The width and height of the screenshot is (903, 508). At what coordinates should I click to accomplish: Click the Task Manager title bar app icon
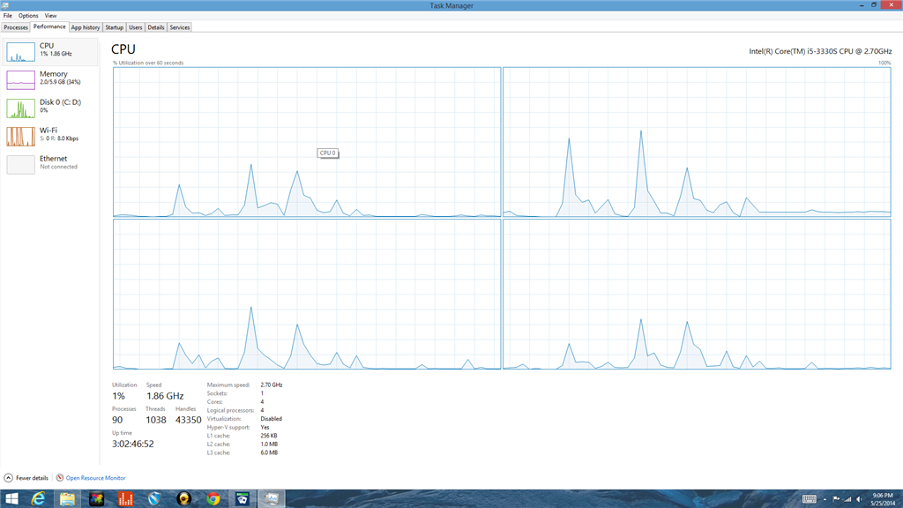pos(5,5)
